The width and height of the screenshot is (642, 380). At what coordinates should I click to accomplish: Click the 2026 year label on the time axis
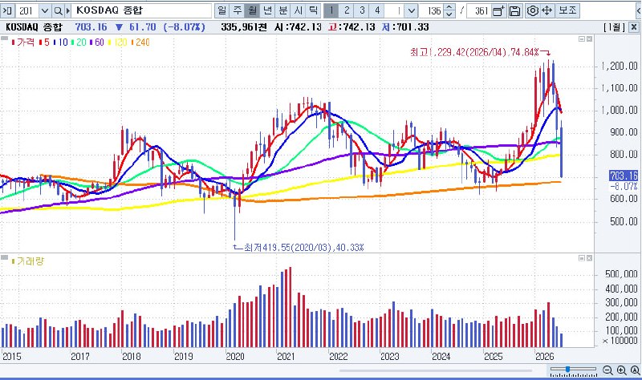pyautogui.click(x=545, y=356)
